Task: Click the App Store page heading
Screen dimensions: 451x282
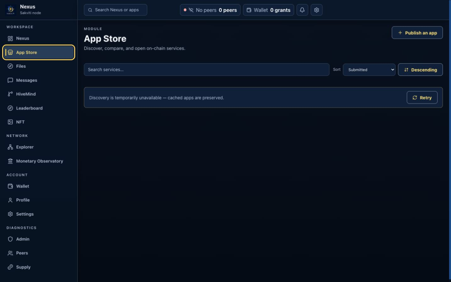Action: (x=105, y=39)
